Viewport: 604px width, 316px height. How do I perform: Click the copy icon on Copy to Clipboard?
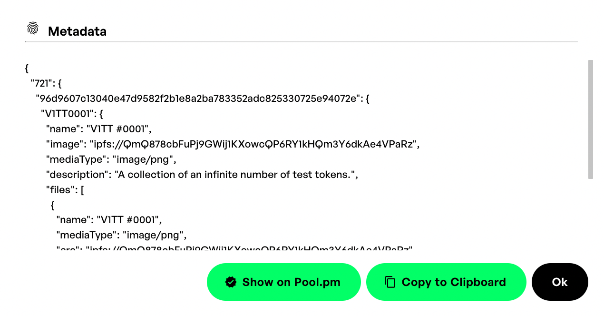390,282
